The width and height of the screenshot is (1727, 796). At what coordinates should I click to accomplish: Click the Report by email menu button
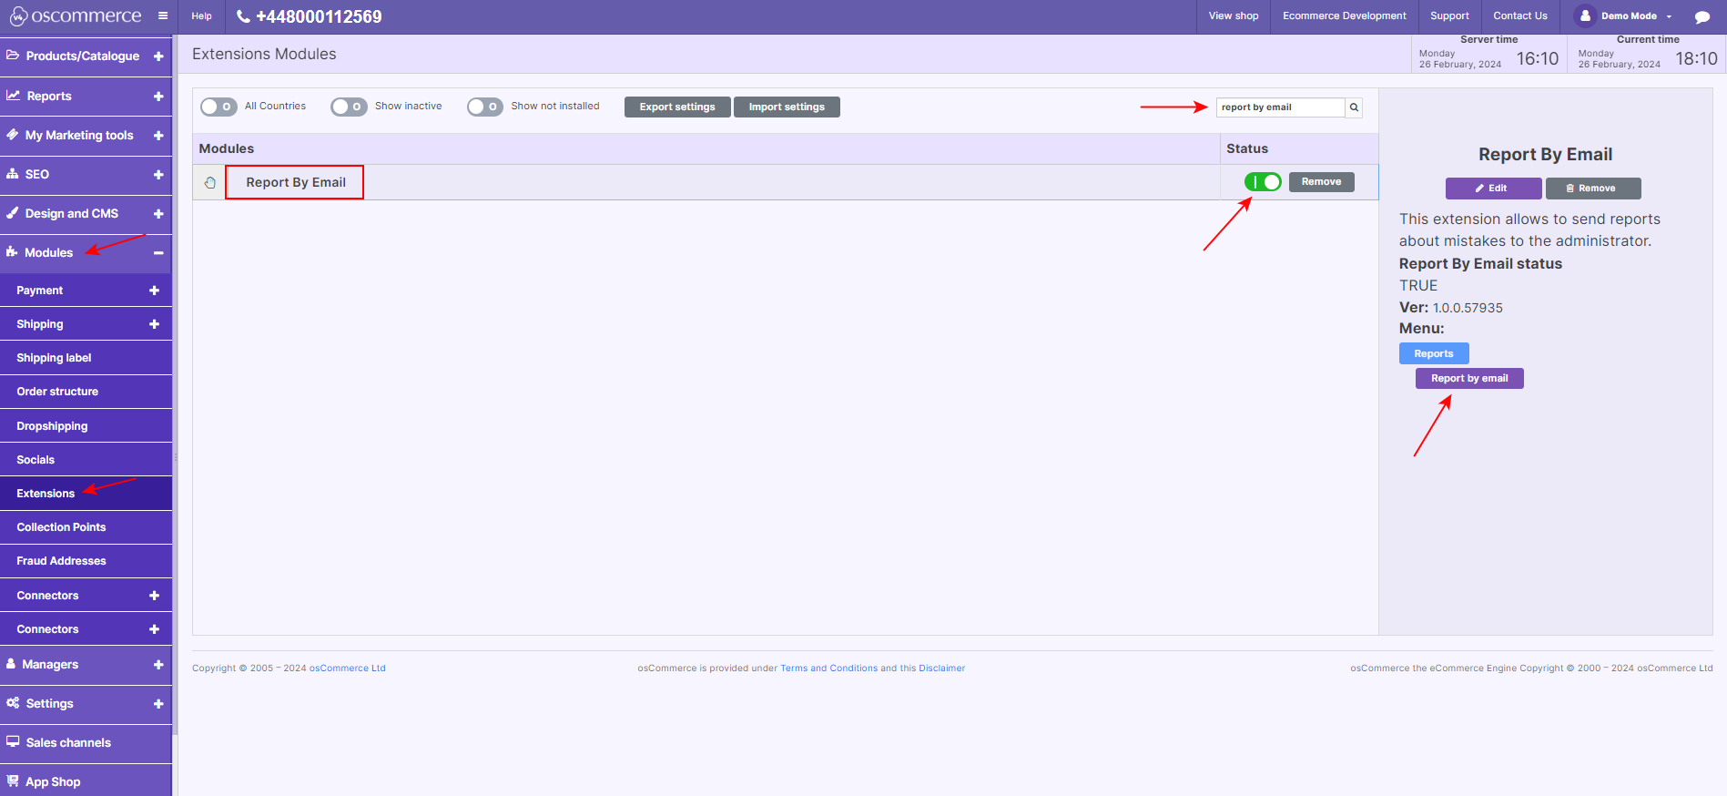pyautogui.click(x=1469, y=378)
